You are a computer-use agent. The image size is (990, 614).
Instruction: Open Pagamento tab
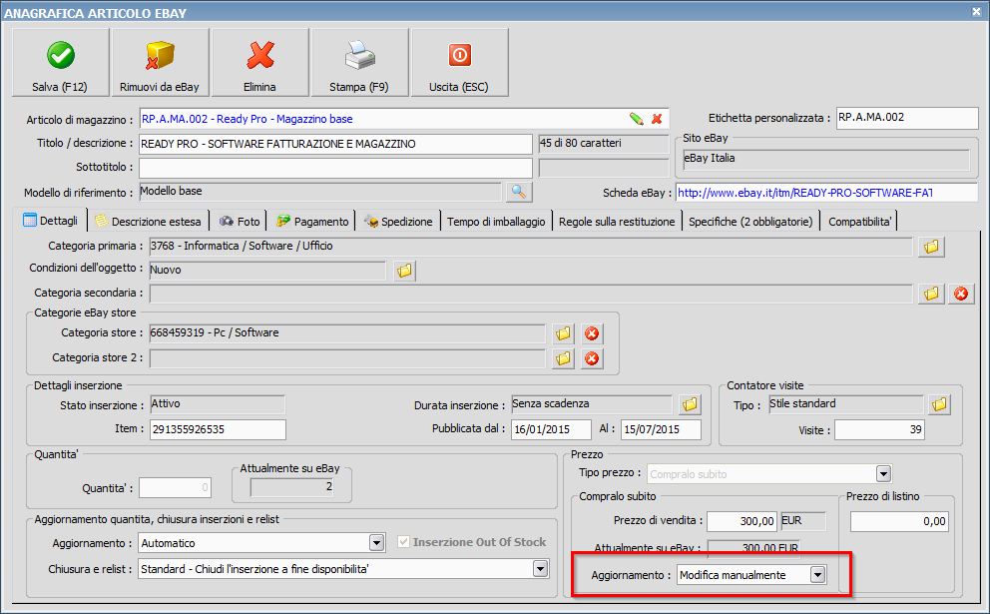click(x=312, y=222)
